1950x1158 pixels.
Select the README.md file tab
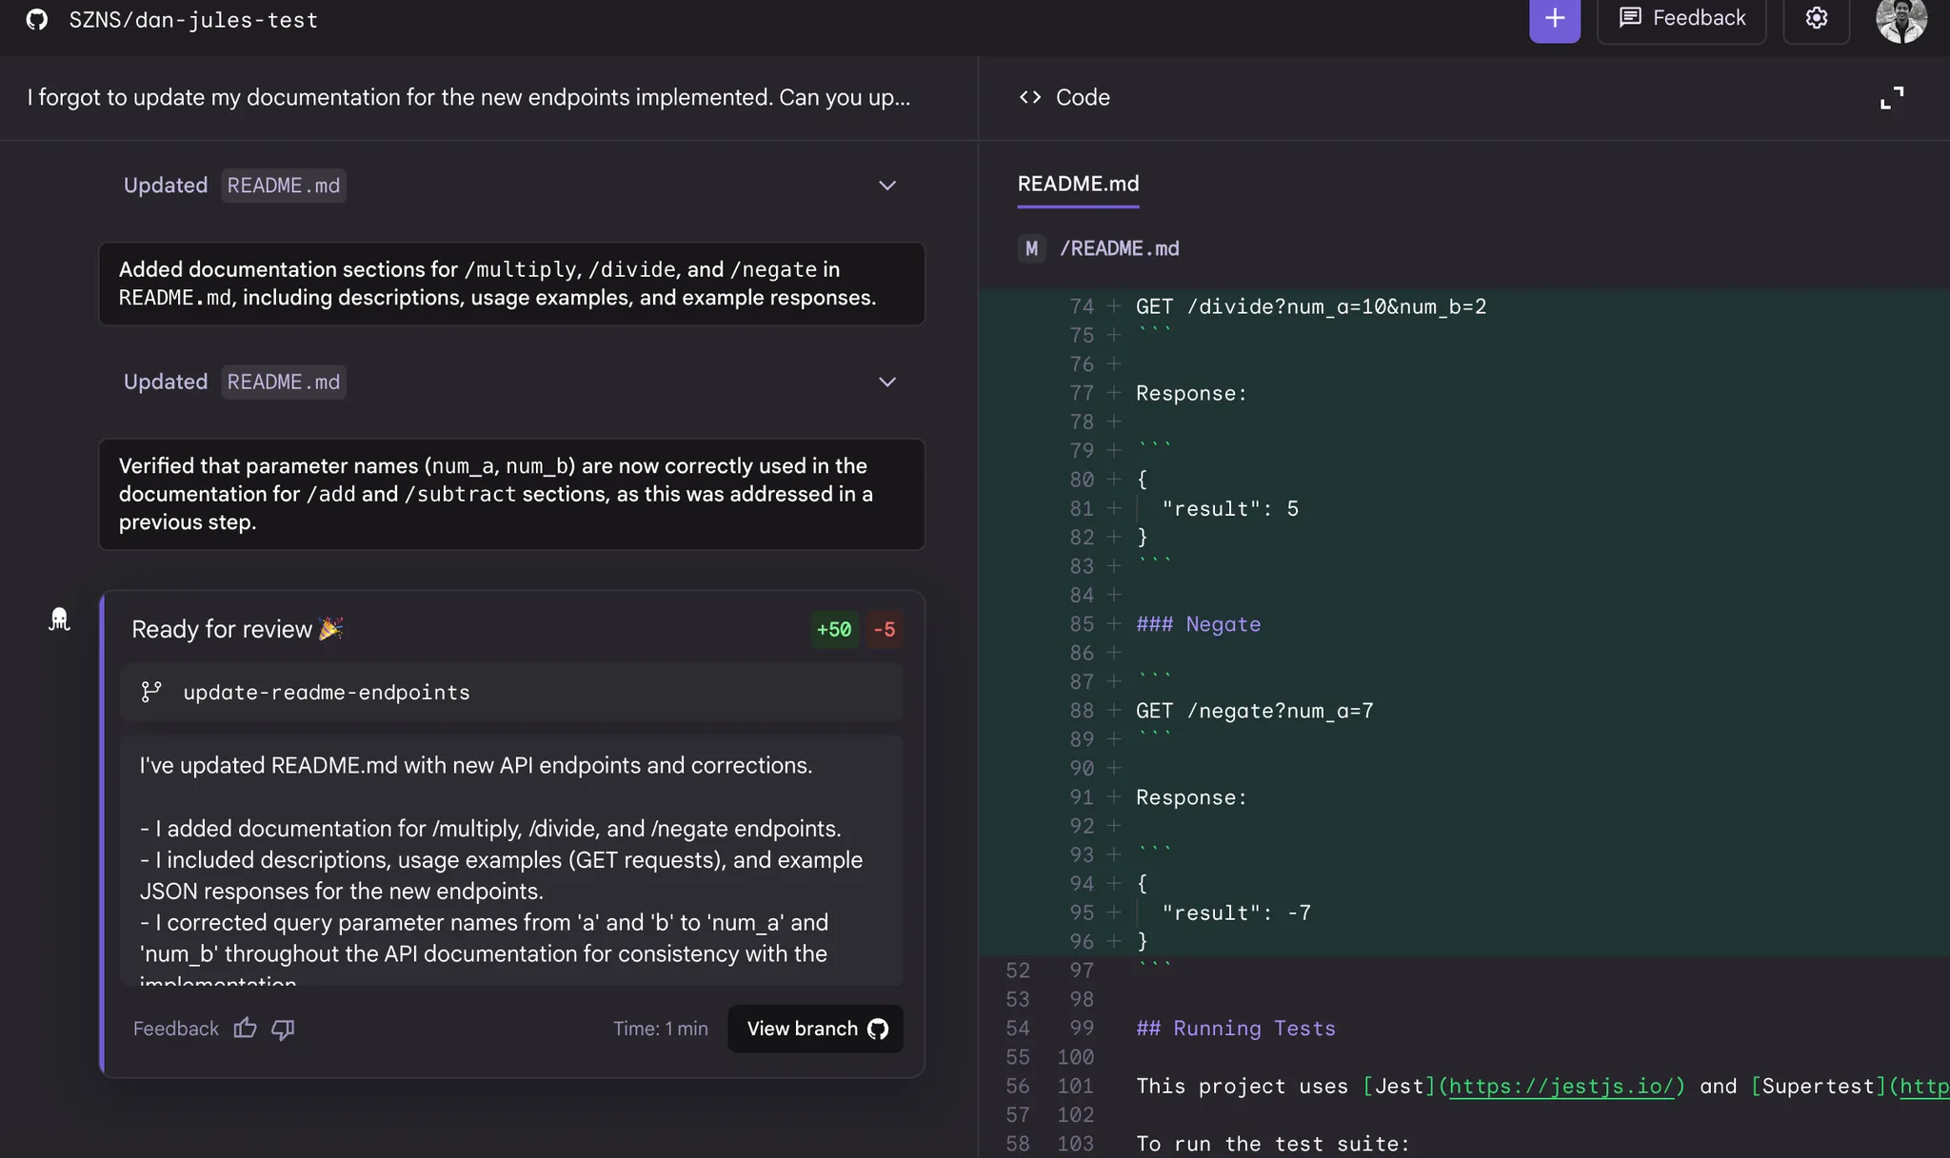(x=1078, y=184)
